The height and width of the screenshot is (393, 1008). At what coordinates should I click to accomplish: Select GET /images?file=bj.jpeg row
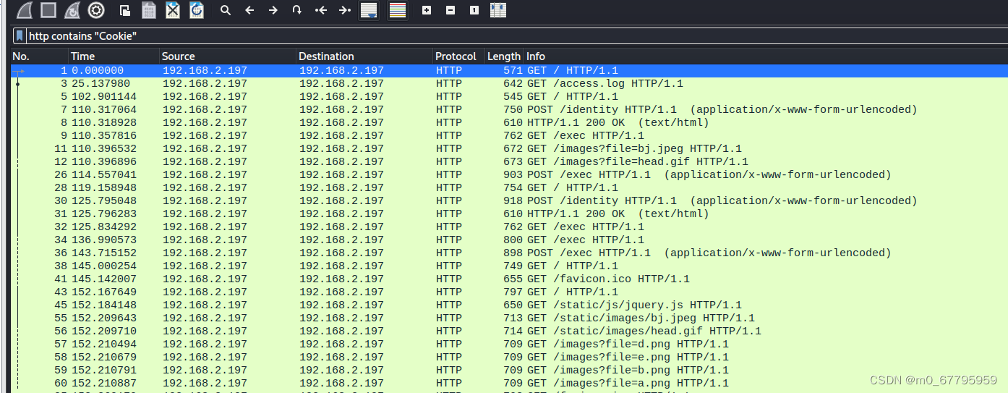pos(509,149)
